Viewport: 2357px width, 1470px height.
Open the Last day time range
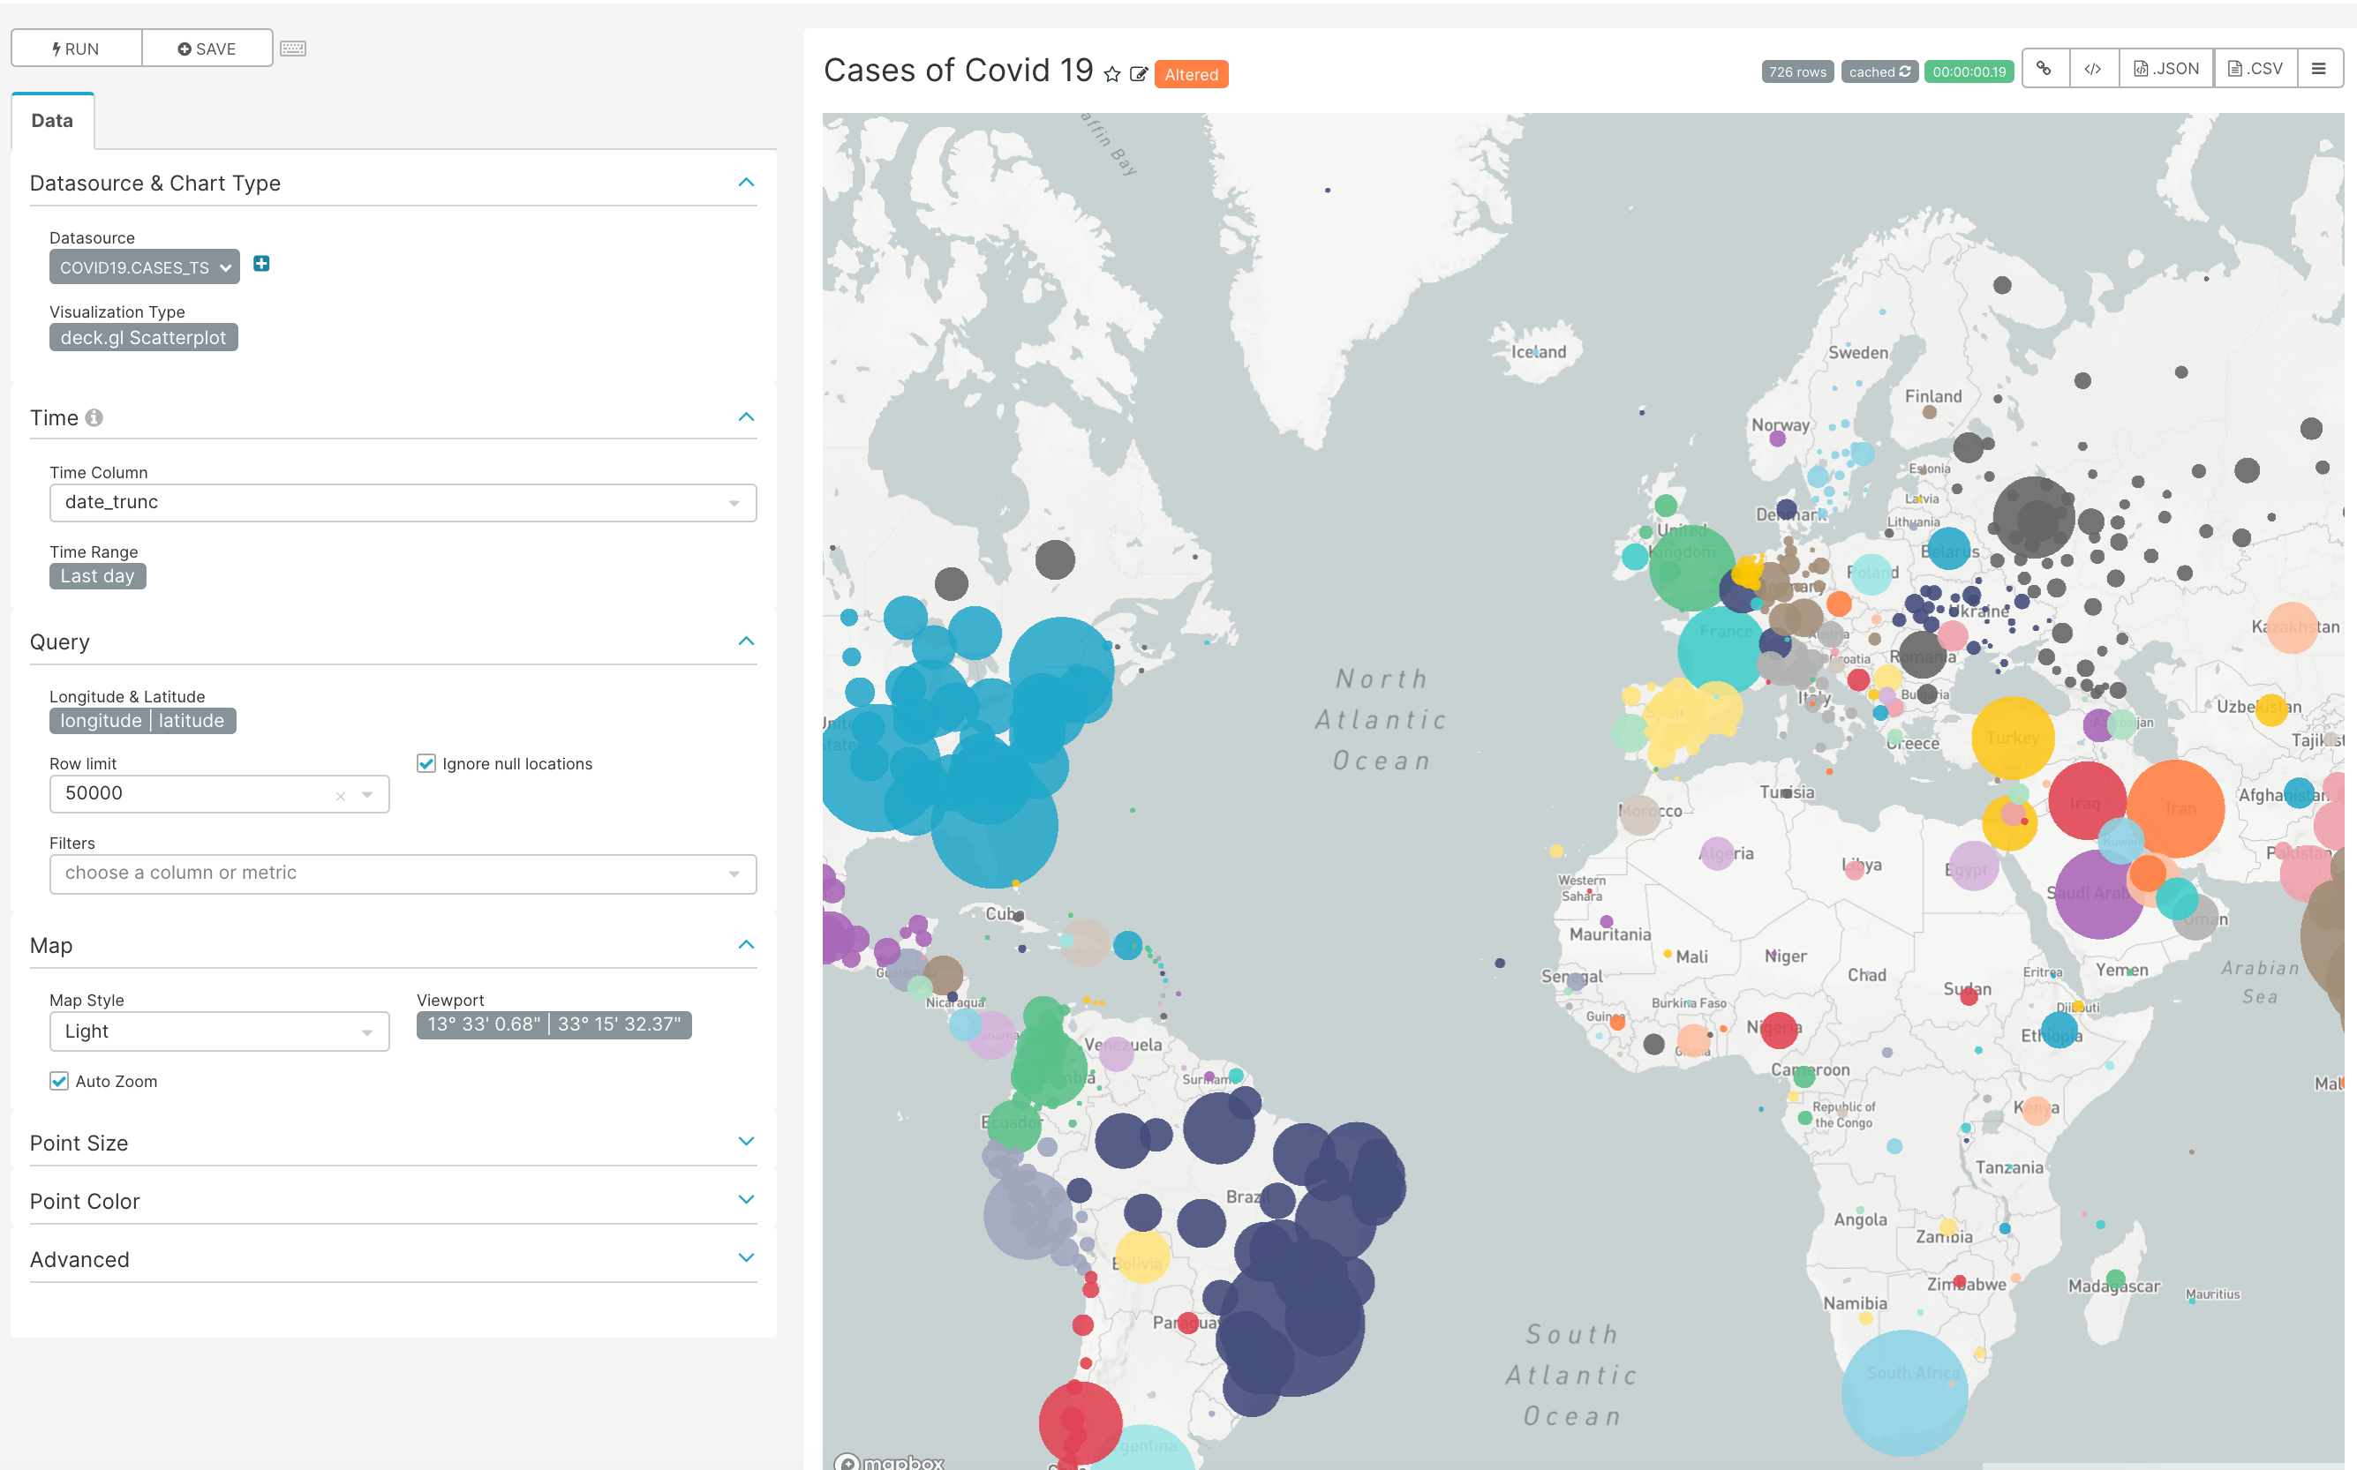tap(97, 576)
